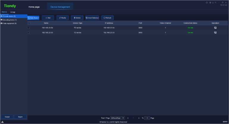The height and width of the screenshot is (124, 229).
Task: Click the Refresh button
Action: 107,18
